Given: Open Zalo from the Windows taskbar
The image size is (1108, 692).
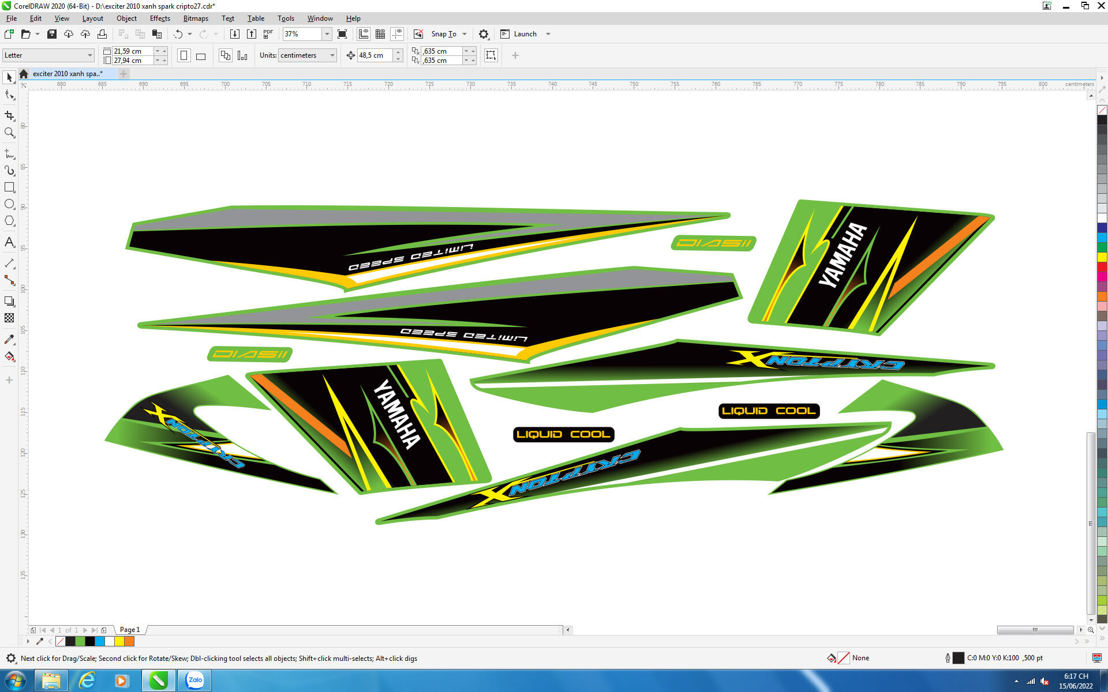Looking at the screenshot, I should point(194,680).
